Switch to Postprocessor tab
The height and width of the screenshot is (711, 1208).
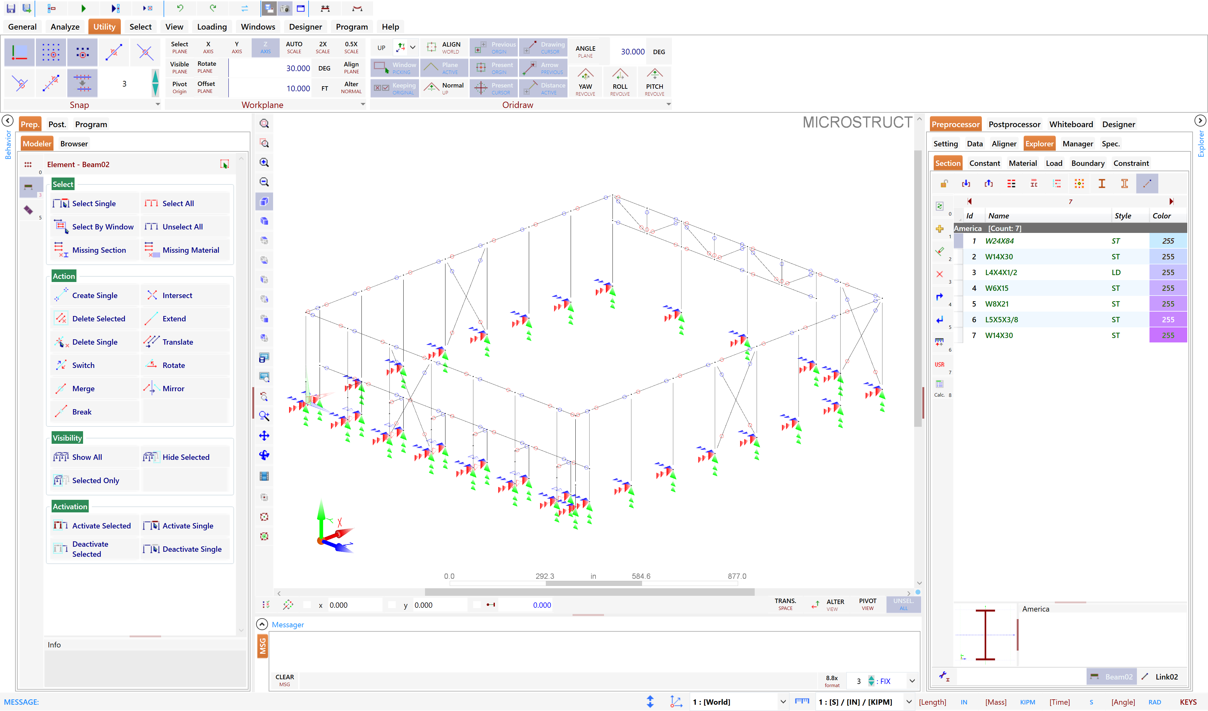point(1014,124)
